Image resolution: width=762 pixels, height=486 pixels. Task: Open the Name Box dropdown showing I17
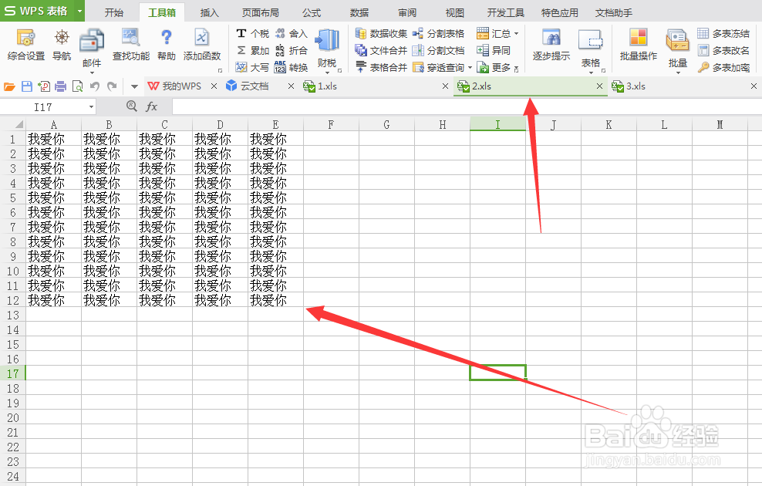click(x=91, y=106)
